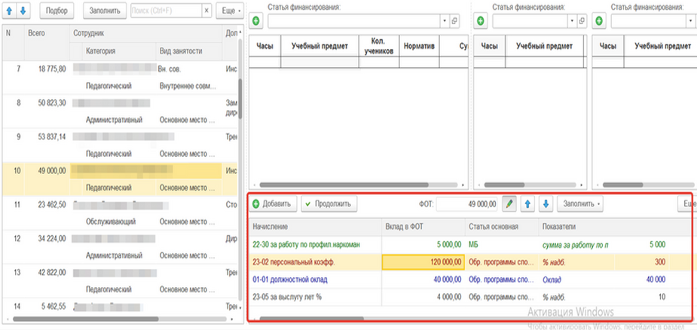Click the pencil edit icon next to ФОТ field
Viewport: 697px width, 330px height.
(x=509, y=203)
